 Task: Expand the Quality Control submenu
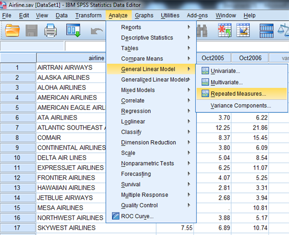point(151,205)
